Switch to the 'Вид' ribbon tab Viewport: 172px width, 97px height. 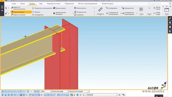click(x=41, y=4)
